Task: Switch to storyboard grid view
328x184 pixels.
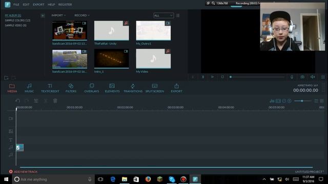Action: coord(322,101)
